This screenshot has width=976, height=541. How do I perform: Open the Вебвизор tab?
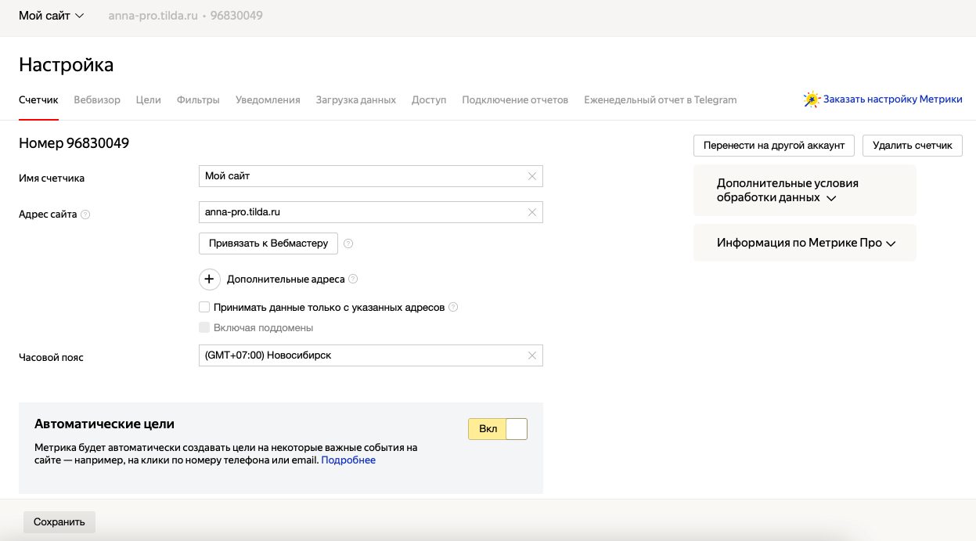[97, 99]
